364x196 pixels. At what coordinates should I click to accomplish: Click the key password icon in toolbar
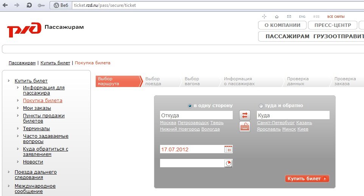coord(41,5)
